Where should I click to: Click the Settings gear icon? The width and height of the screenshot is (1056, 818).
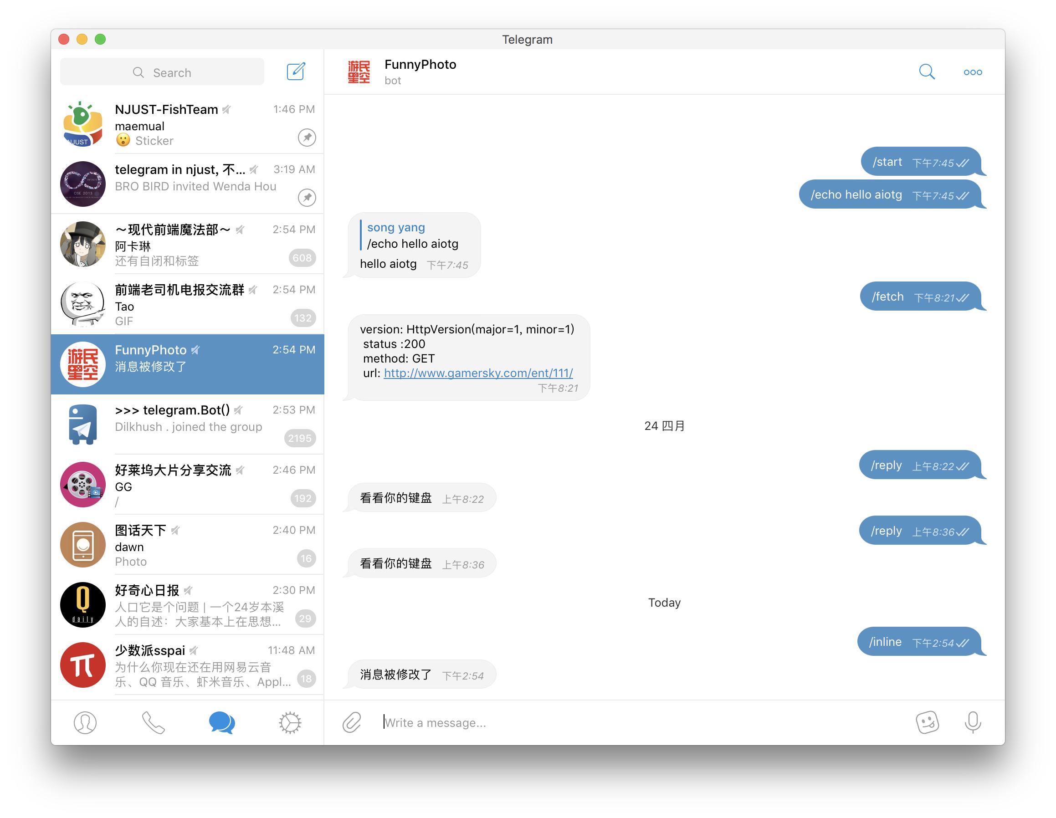tap(290, 721)
